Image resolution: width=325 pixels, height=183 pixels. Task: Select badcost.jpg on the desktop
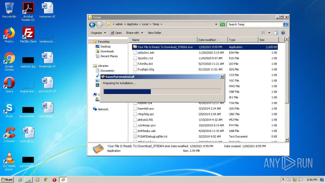click(28, 62)
